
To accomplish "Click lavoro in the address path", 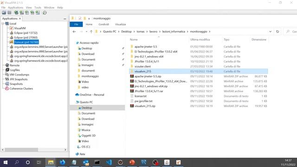I will point(153,32).
